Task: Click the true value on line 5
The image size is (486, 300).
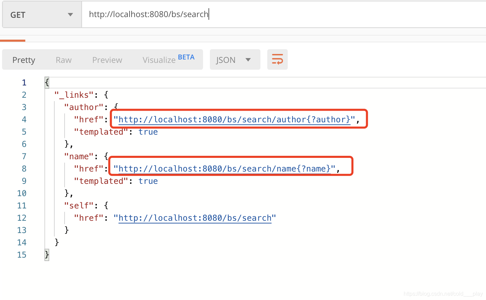Action: pyautogui.click(x=148, y=132)
